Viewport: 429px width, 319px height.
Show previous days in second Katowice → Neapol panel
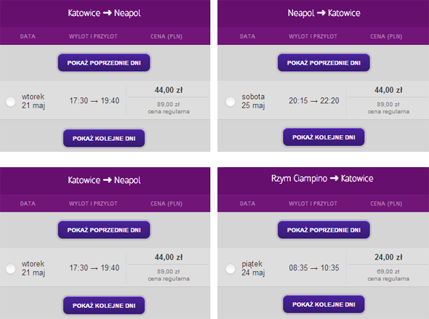[x=104, y=230]
